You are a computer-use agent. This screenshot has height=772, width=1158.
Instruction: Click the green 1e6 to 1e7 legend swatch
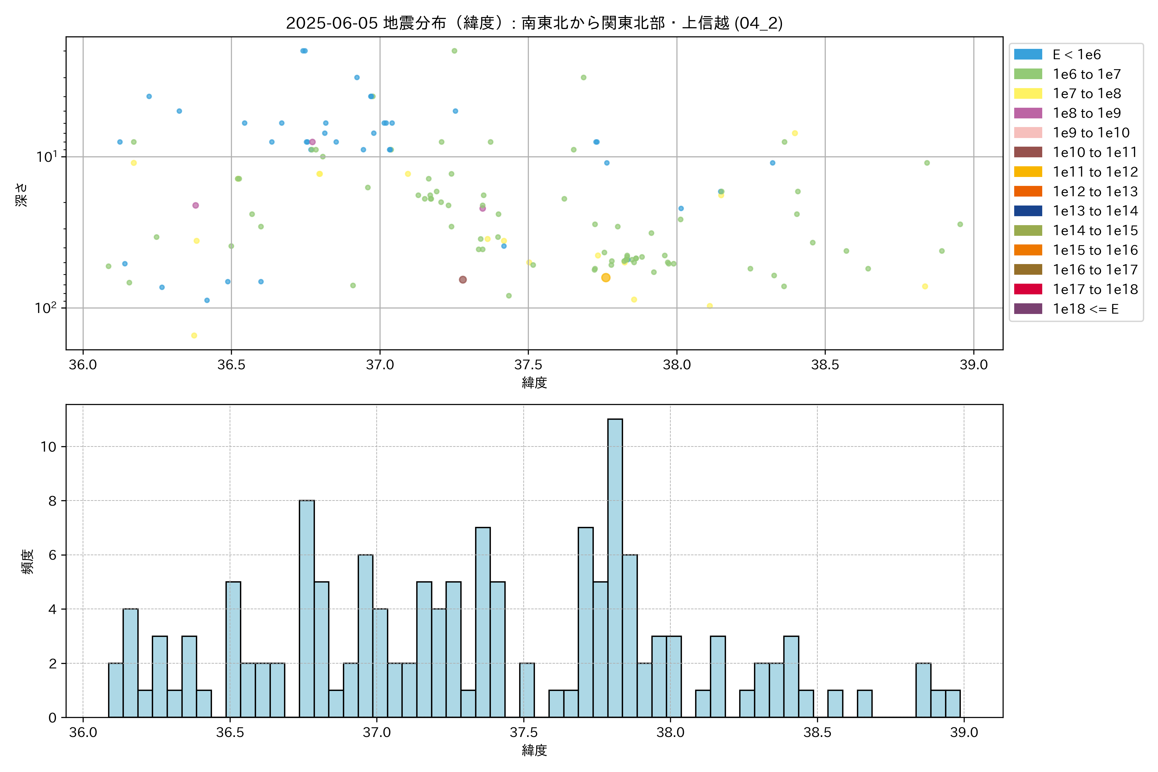tap(1027, 74)
